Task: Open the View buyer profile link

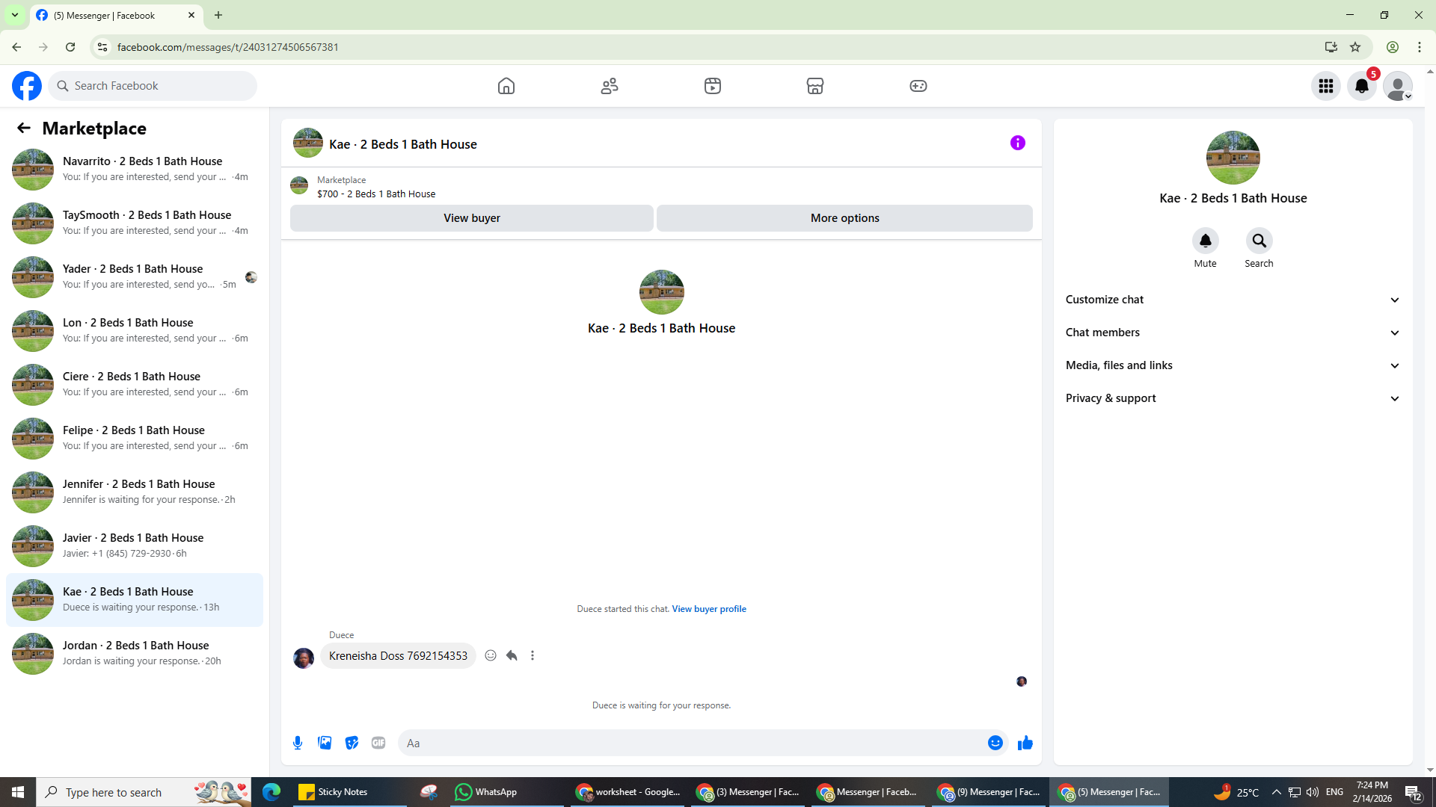Action: pos(708,609)
